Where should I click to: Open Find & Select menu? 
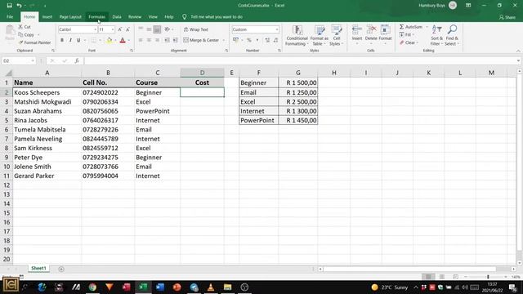click(x=452, y=35)
